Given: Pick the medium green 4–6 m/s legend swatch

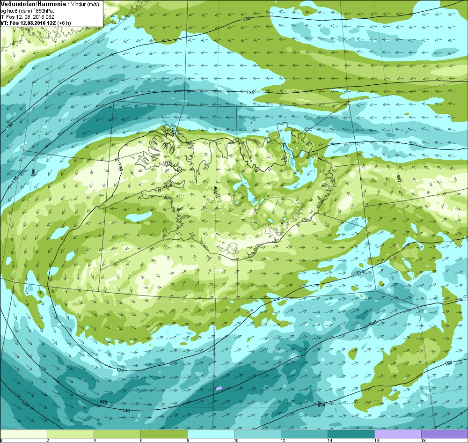Looking at the screenshot, I should (117, 434).
